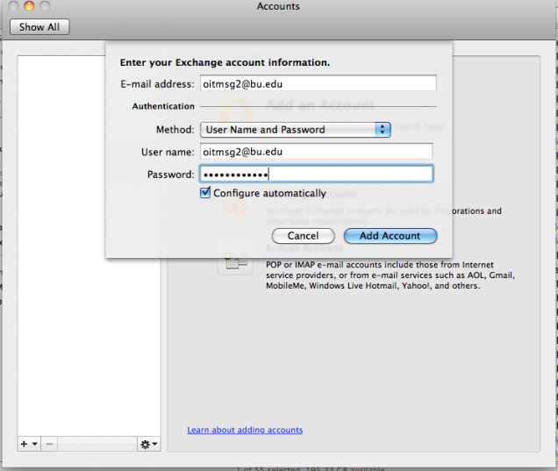The image size is (558, 471).
Task: Expand the arrow next to plus button
Action: point(34,445)
